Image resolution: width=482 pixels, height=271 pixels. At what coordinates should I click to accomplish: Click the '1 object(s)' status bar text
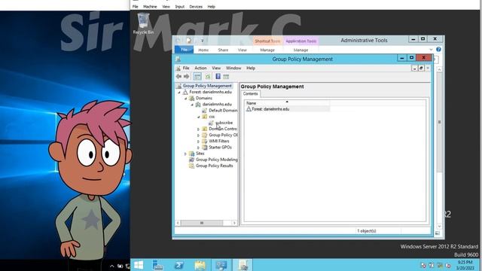pyautogui.click(x=367, y=231)
